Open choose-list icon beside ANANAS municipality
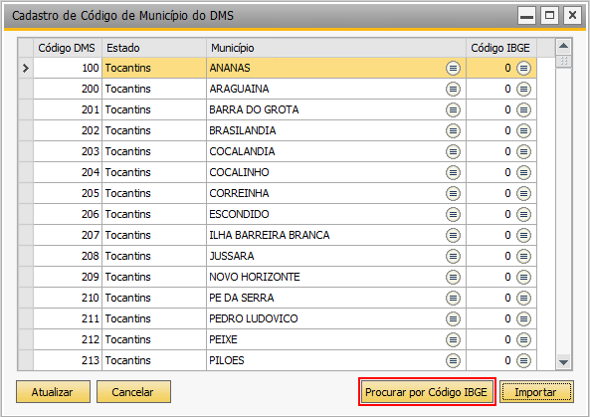Viewport: 590px width, 417px height. [453, 68]
